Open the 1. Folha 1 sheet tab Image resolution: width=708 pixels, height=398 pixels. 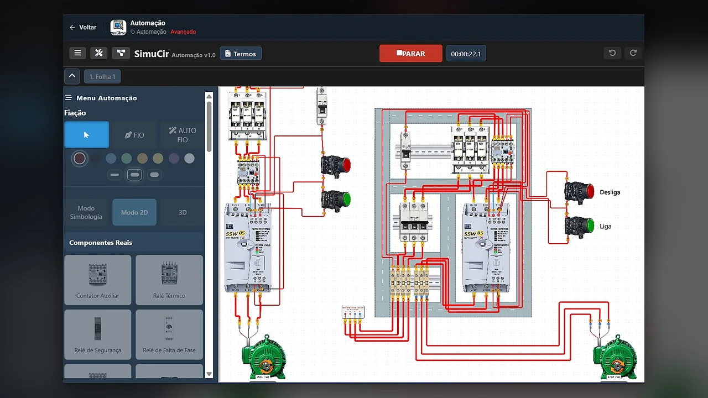[102, 77]
